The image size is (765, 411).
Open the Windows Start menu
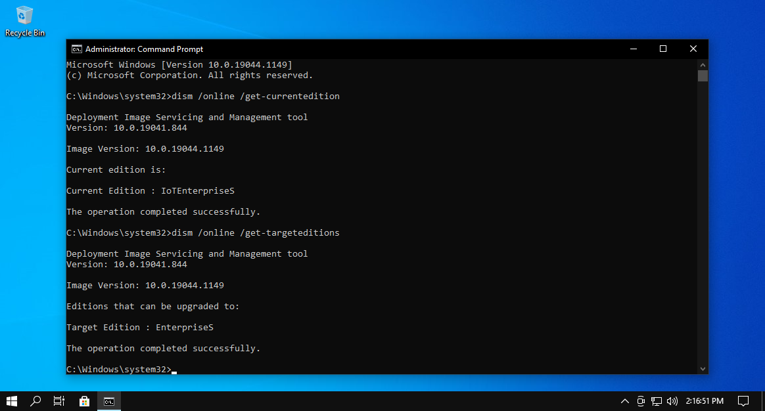(12, 400)
